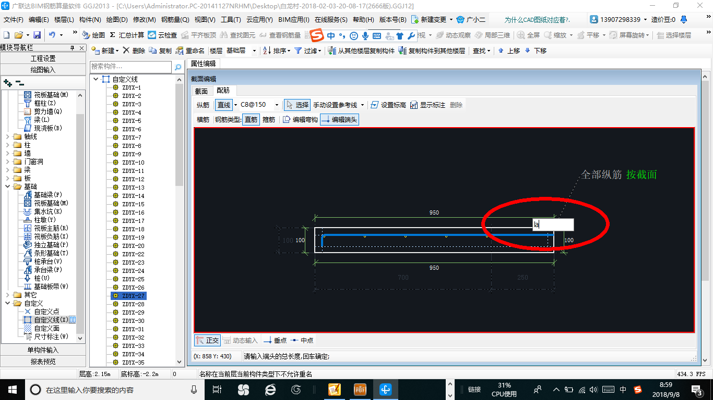Click the taskbar Task View icon

pos(217,389)
